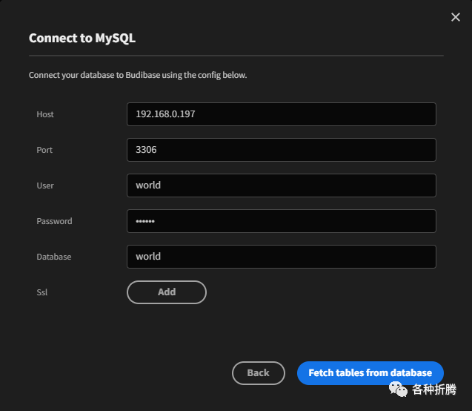Click the Host input field
This screenshot has height=411, width=472.
pyautogui.click(x=282, y=114)
